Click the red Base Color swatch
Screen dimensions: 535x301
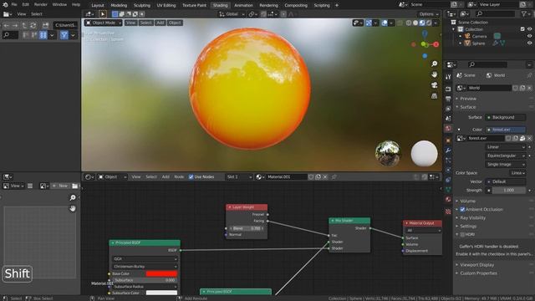(161, 273)
